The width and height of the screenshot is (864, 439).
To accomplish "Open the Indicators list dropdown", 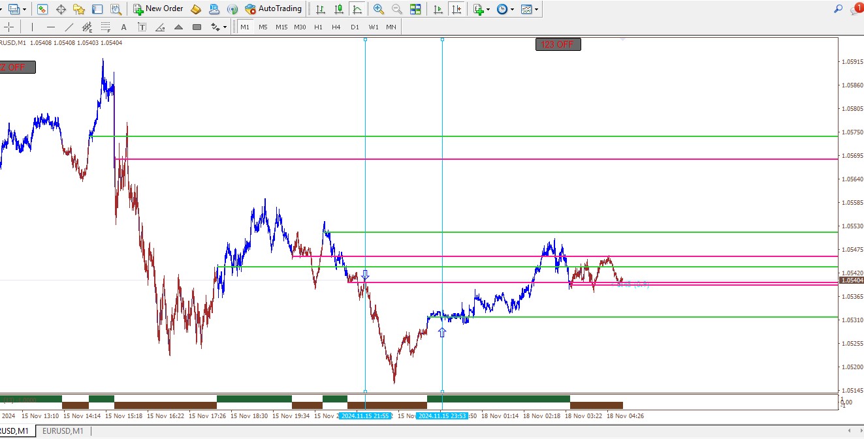I will click(x=481, y=9).
